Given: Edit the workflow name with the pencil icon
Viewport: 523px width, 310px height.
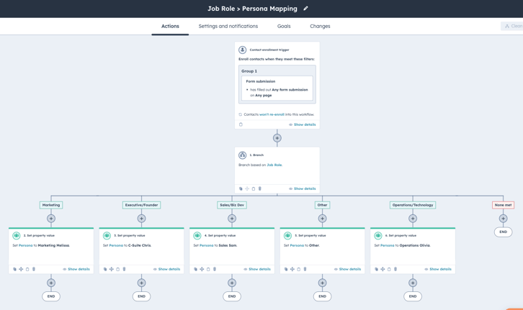Looking at the screenshot, I should (306, 9).
